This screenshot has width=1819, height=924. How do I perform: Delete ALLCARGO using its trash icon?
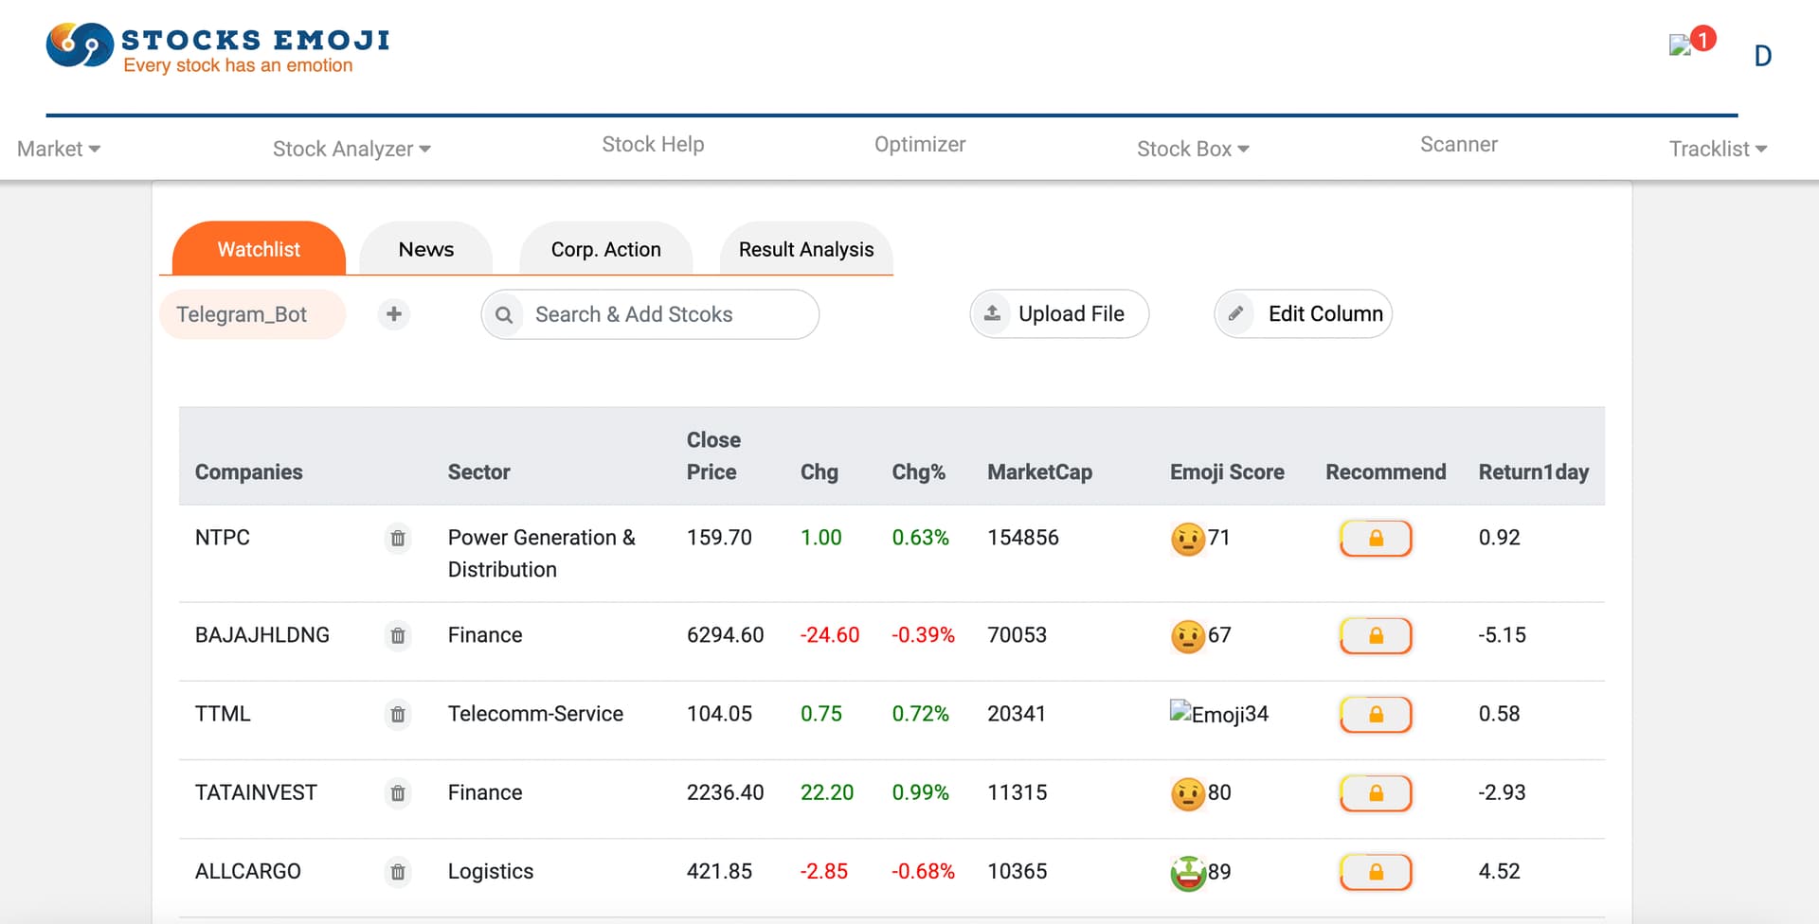click(398, 871)
